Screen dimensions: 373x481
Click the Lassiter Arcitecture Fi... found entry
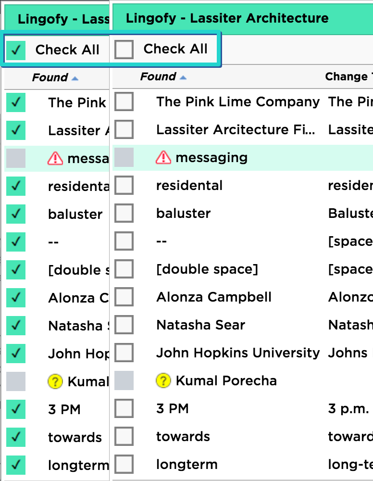[x=236, y=130]
